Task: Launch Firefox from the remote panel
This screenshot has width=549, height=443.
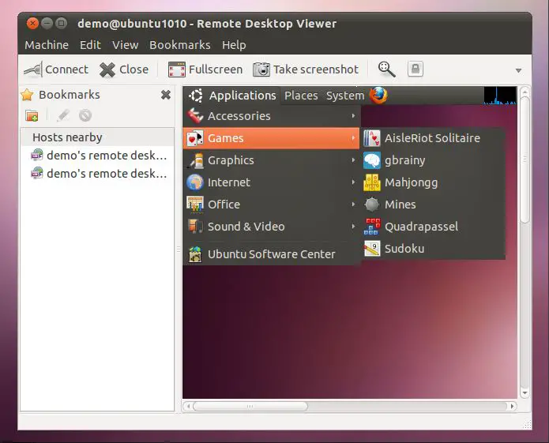Action: [x=378, y=96]
